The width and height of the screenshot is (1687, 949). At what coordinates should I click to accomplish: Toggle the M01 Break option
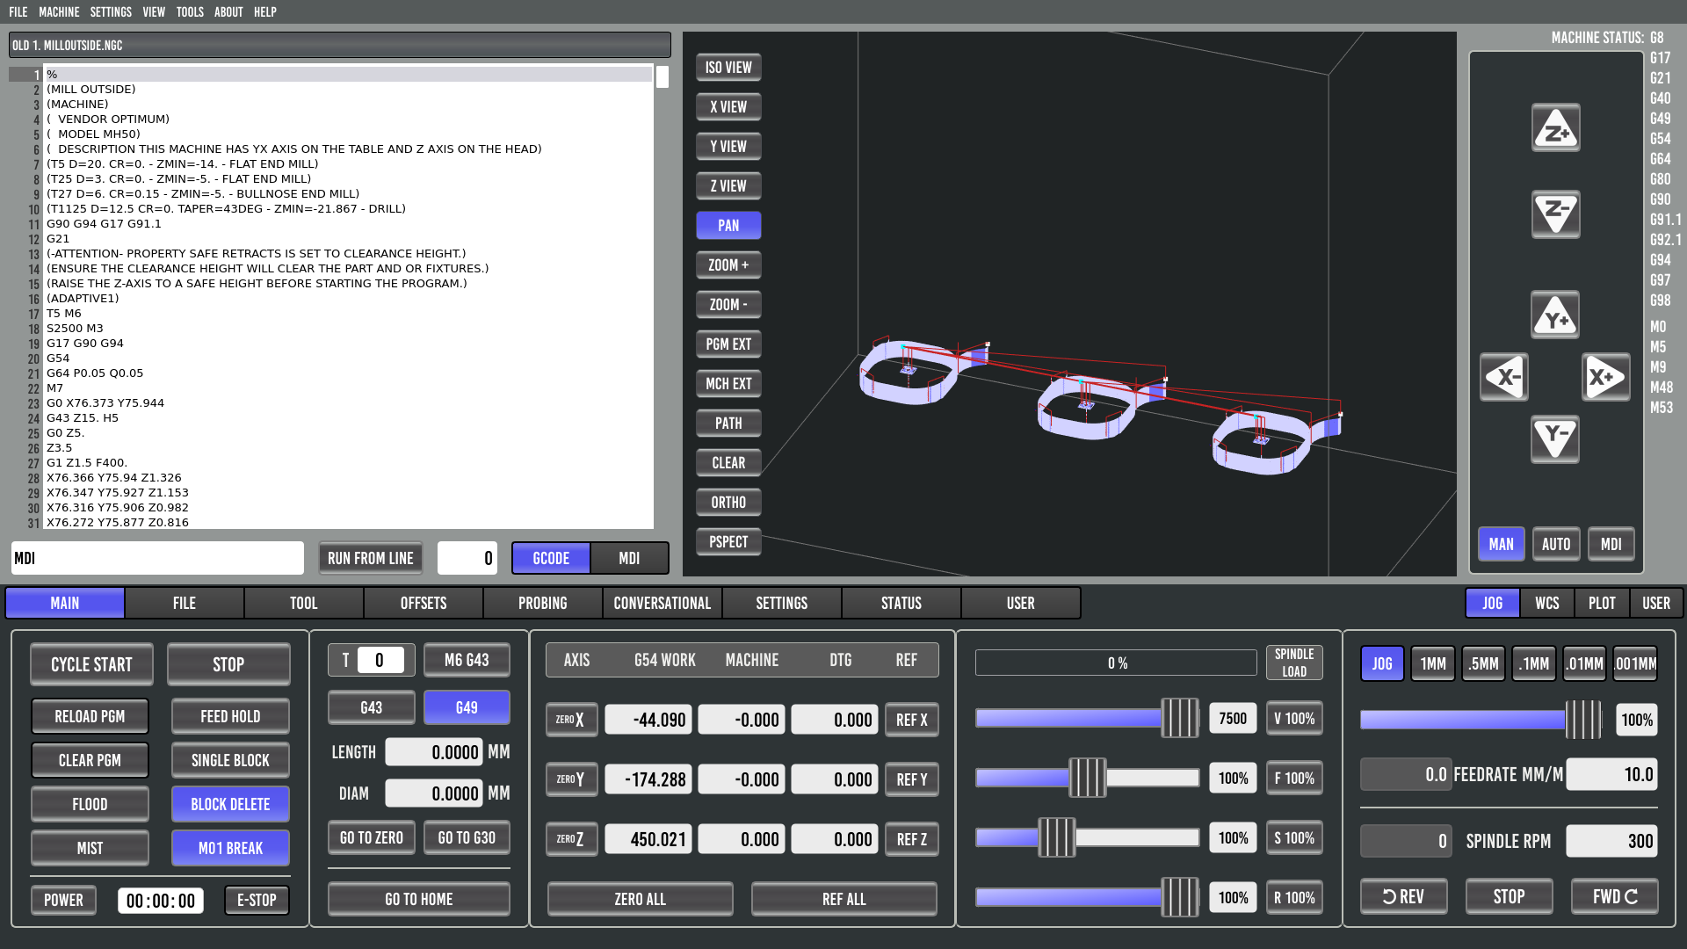click(230, 848)
